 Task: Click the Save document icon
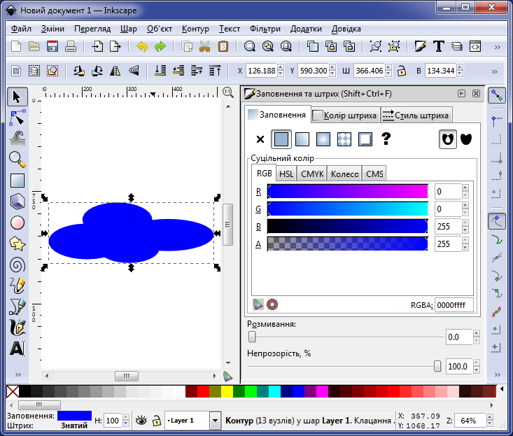52,47
